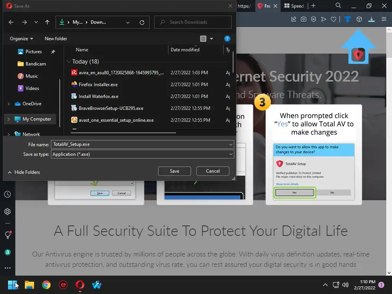Go forward in the Save As dialog
The width and height of the screenshot is (392, 294).
(x=24, y=22)
